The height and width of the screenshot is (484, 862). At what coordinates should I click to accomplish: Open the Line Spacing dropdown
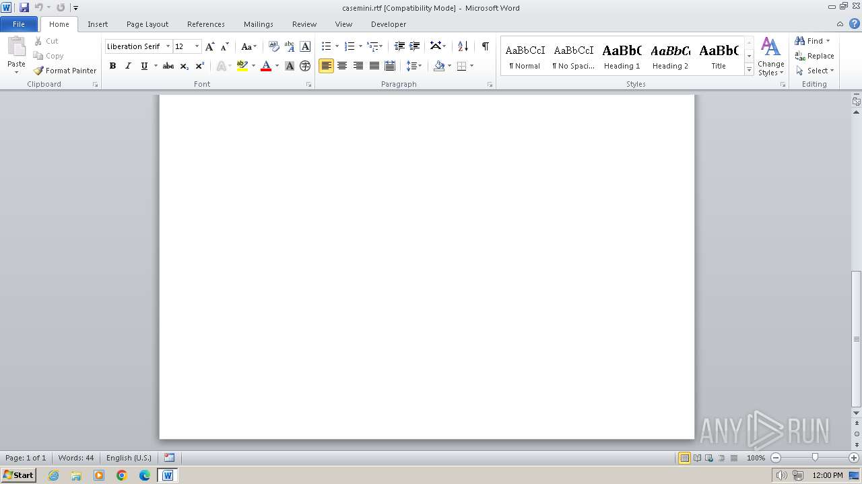pyautogui.click(x=414, y=66)
